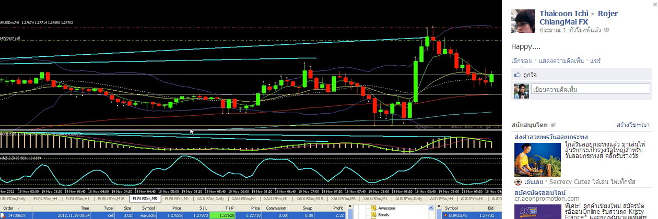Select the active EURUSDm,M5 chart tab
Viewport: 658px width, 219px height.
point(145,198)
